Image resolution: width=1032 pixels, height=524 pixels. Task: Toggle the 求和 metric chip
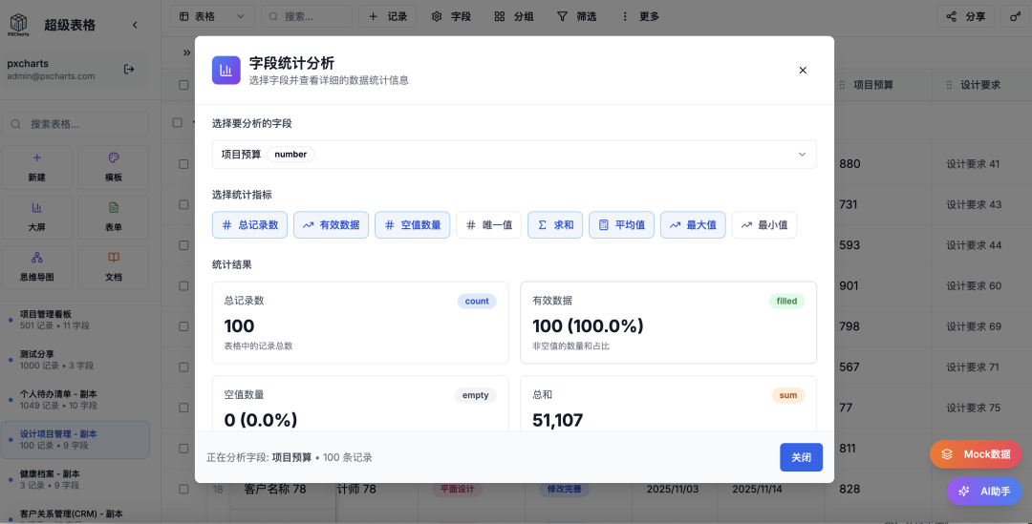coord(555,225)
